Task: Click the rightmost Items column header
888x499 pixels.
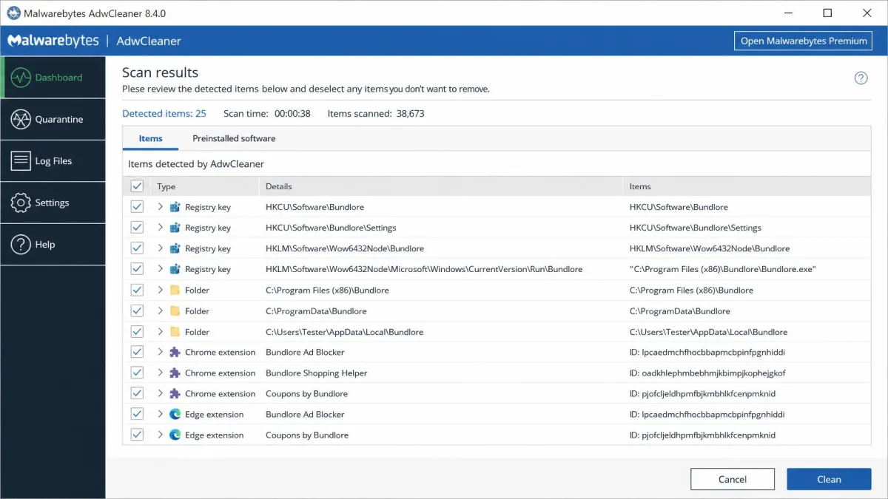Action: pos(747,186)
